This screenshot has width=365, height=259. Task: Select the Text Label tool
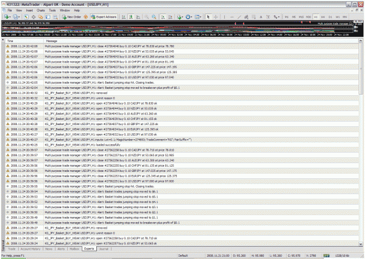click(268, 17)
